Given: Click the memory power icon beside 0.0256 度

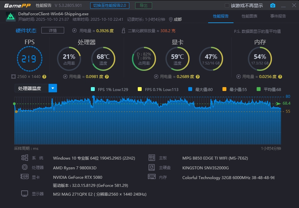Looking at the screenshot, I should (238, 77).
